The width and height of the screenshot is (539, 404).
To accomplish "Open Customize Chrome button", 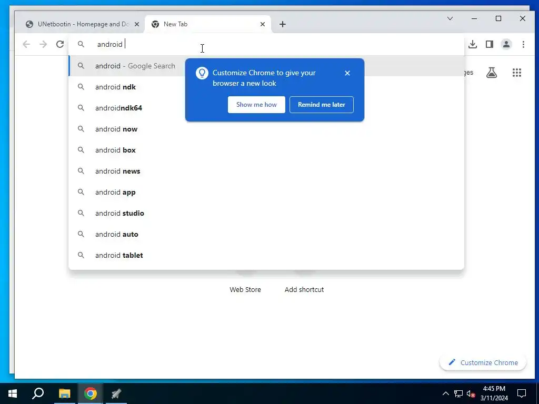I will pyautogui.click(x=483, y=362).
